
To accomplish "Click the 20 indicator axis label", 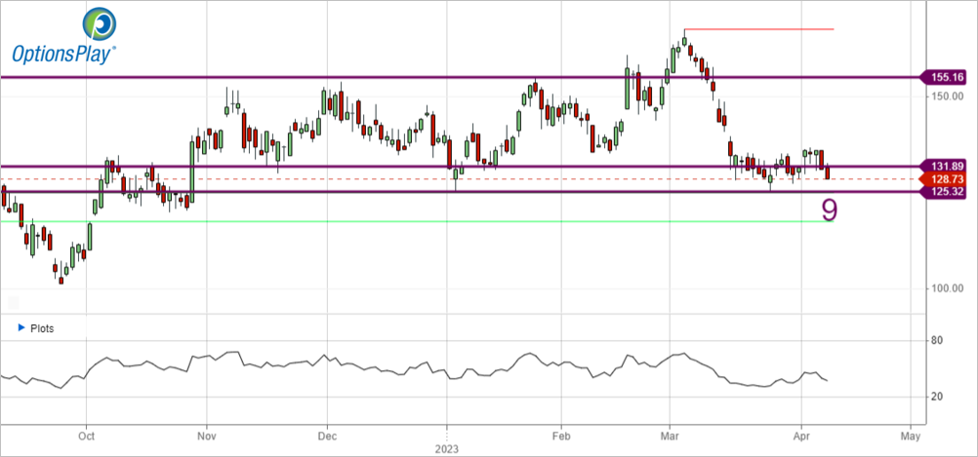I will coord(937,397).
